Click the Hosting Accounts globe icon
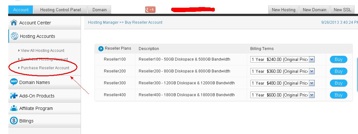358x134 pixels. coord(14,36)
